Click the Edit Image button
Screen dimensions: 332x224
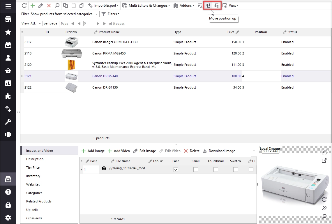[145, 151]
